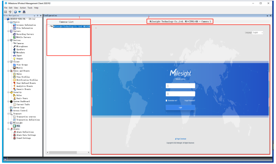
Task: Open the Help question-mark toolbar icon
Action: tap(15, 12)
